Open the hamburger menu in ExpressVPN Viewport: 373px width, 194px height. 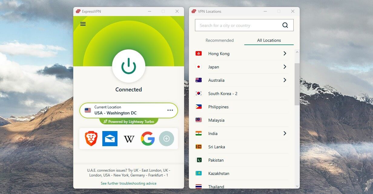(83, 24)
